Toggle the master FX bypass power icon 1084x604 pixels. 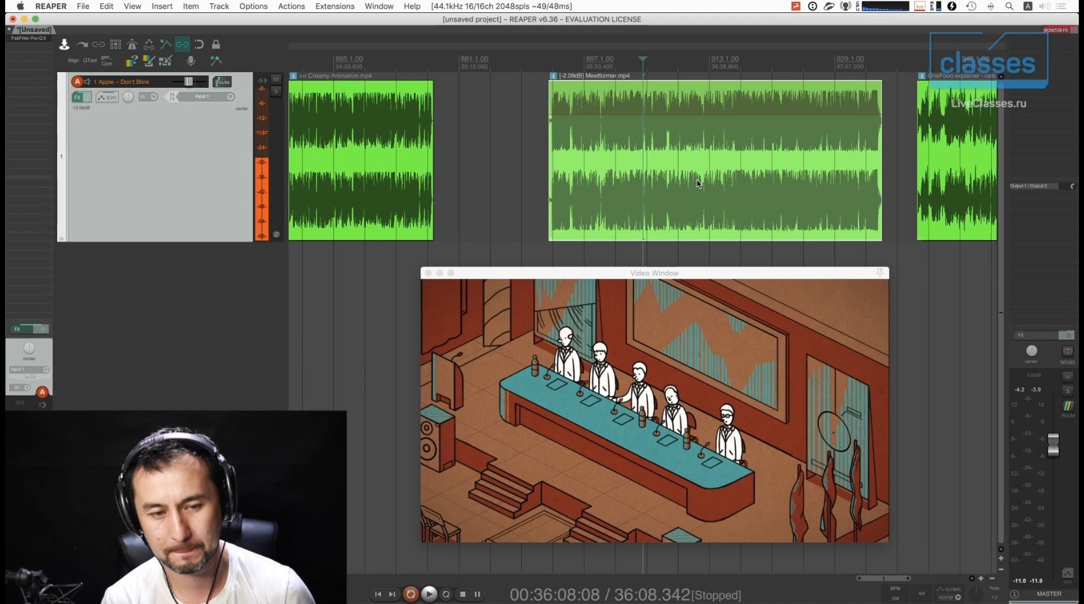(x=1067, y=335)
